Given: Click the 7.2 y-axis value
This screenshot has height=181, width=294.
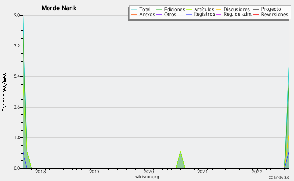Looking at the screenshot, I should (x=17, y=46).
